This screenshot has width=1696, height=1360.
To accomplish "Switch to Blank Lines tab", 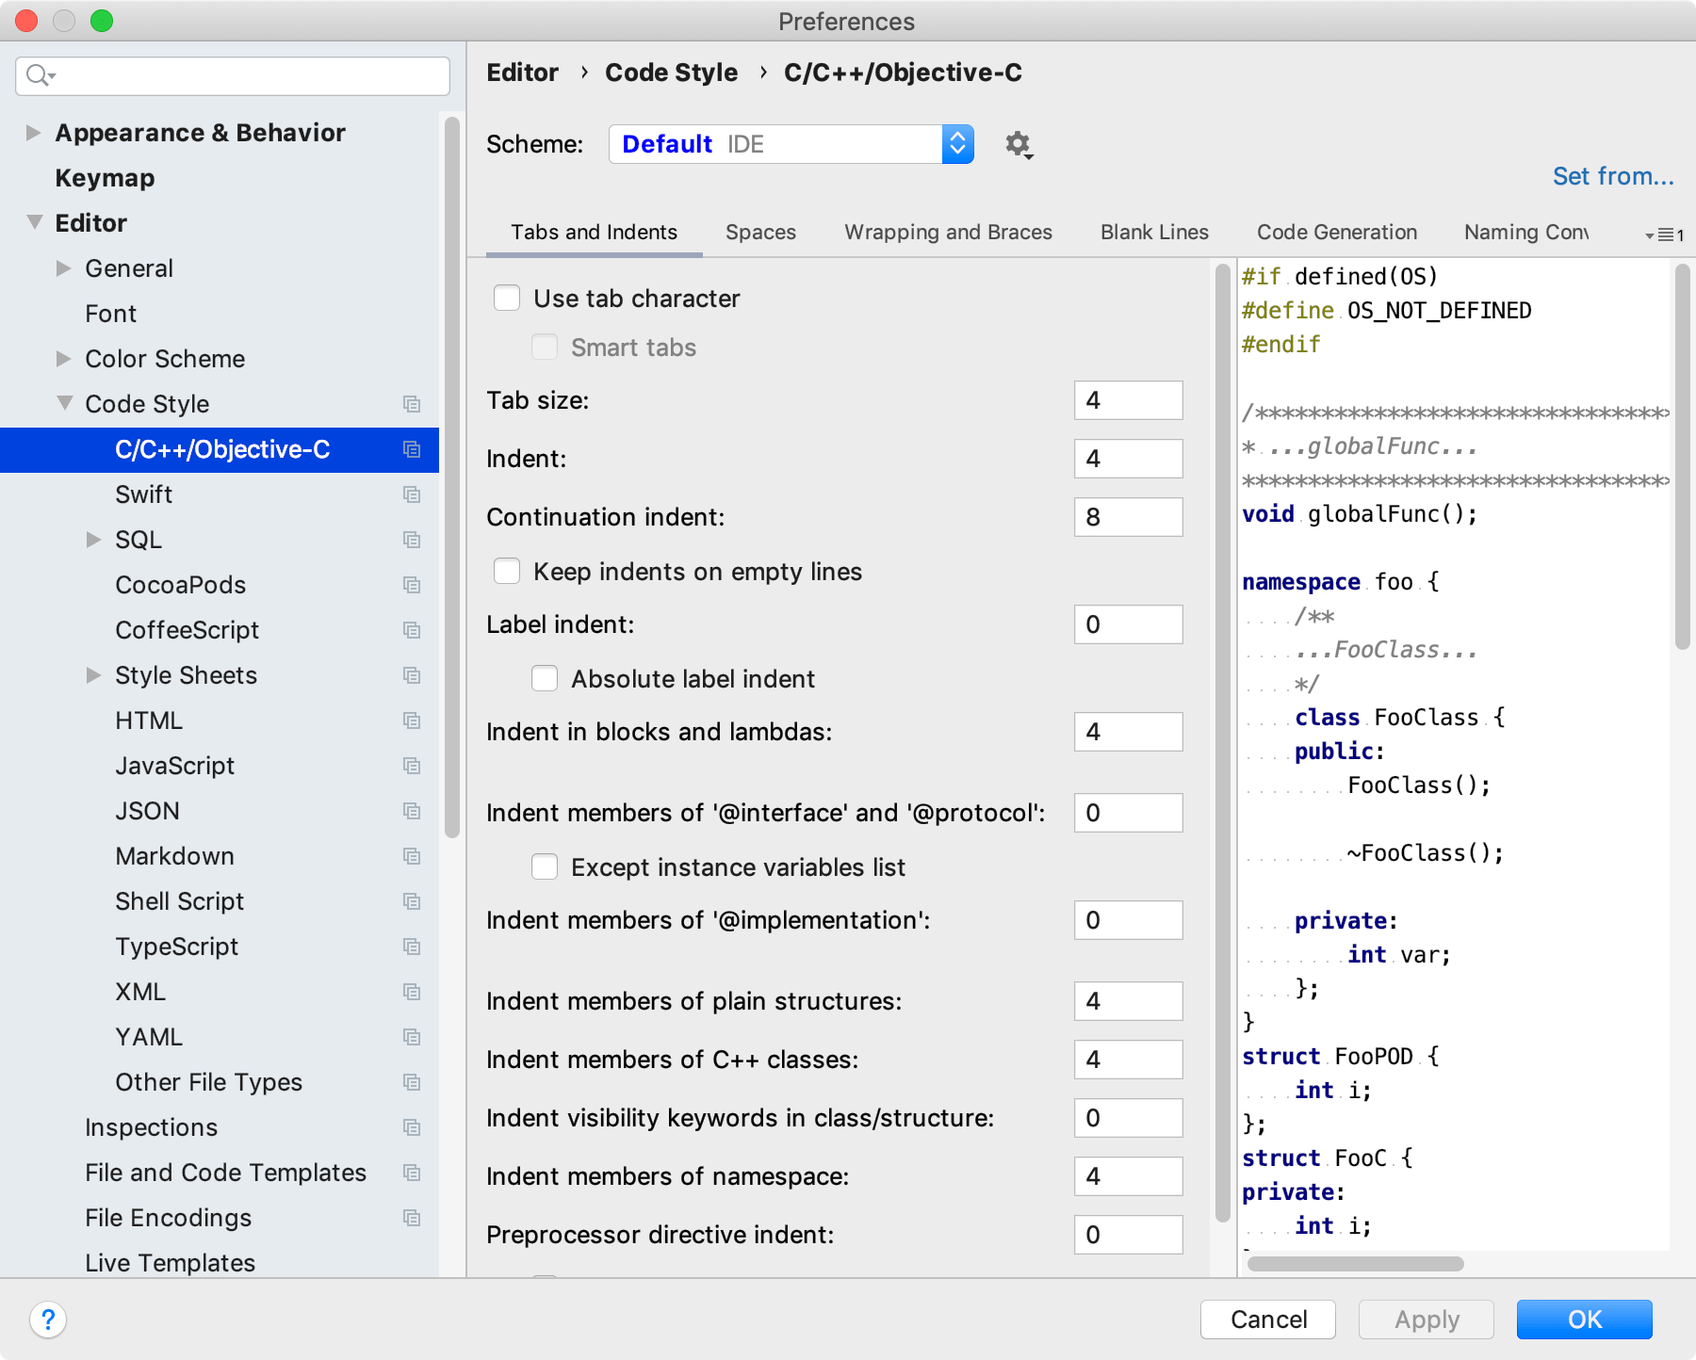I will point(1154,233).
